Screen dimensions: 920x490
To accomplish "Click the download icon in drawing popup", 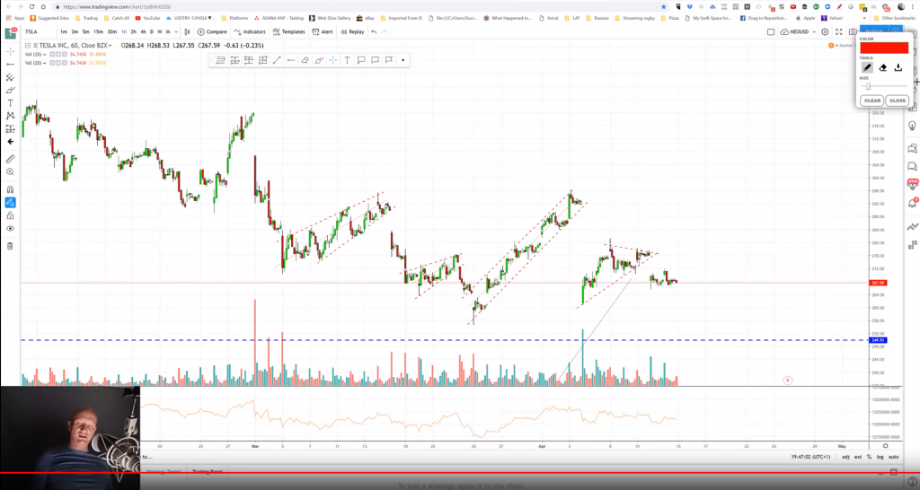I will click(898, 66).
